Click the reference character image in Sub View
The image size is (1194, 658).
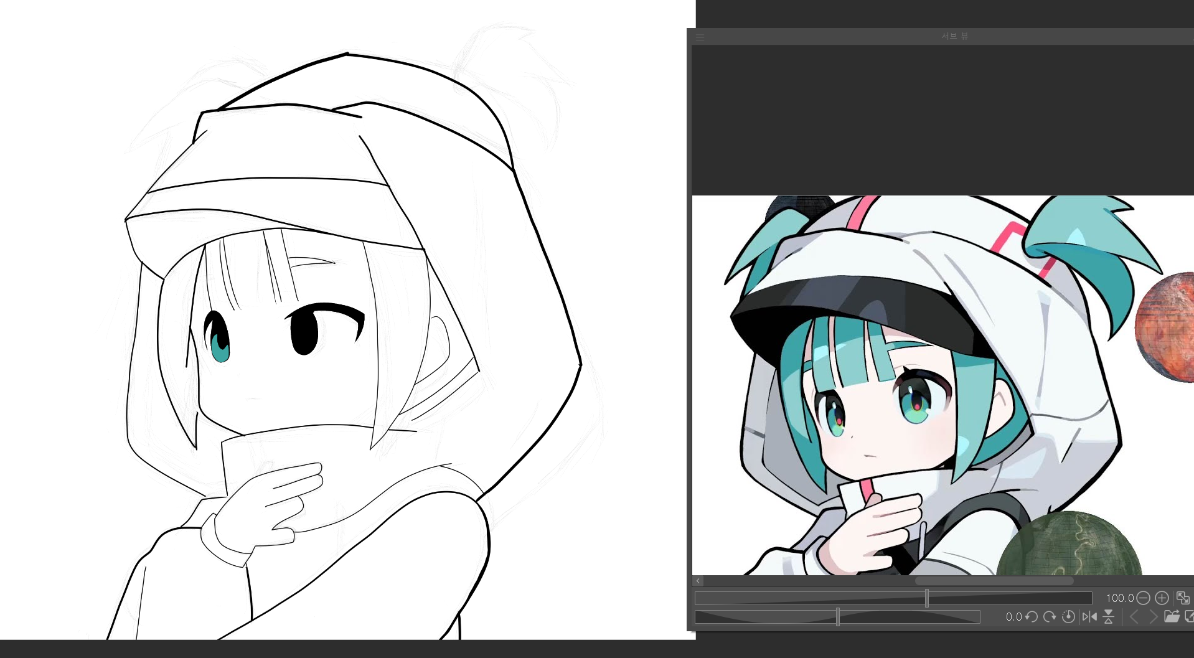(943, 385)
